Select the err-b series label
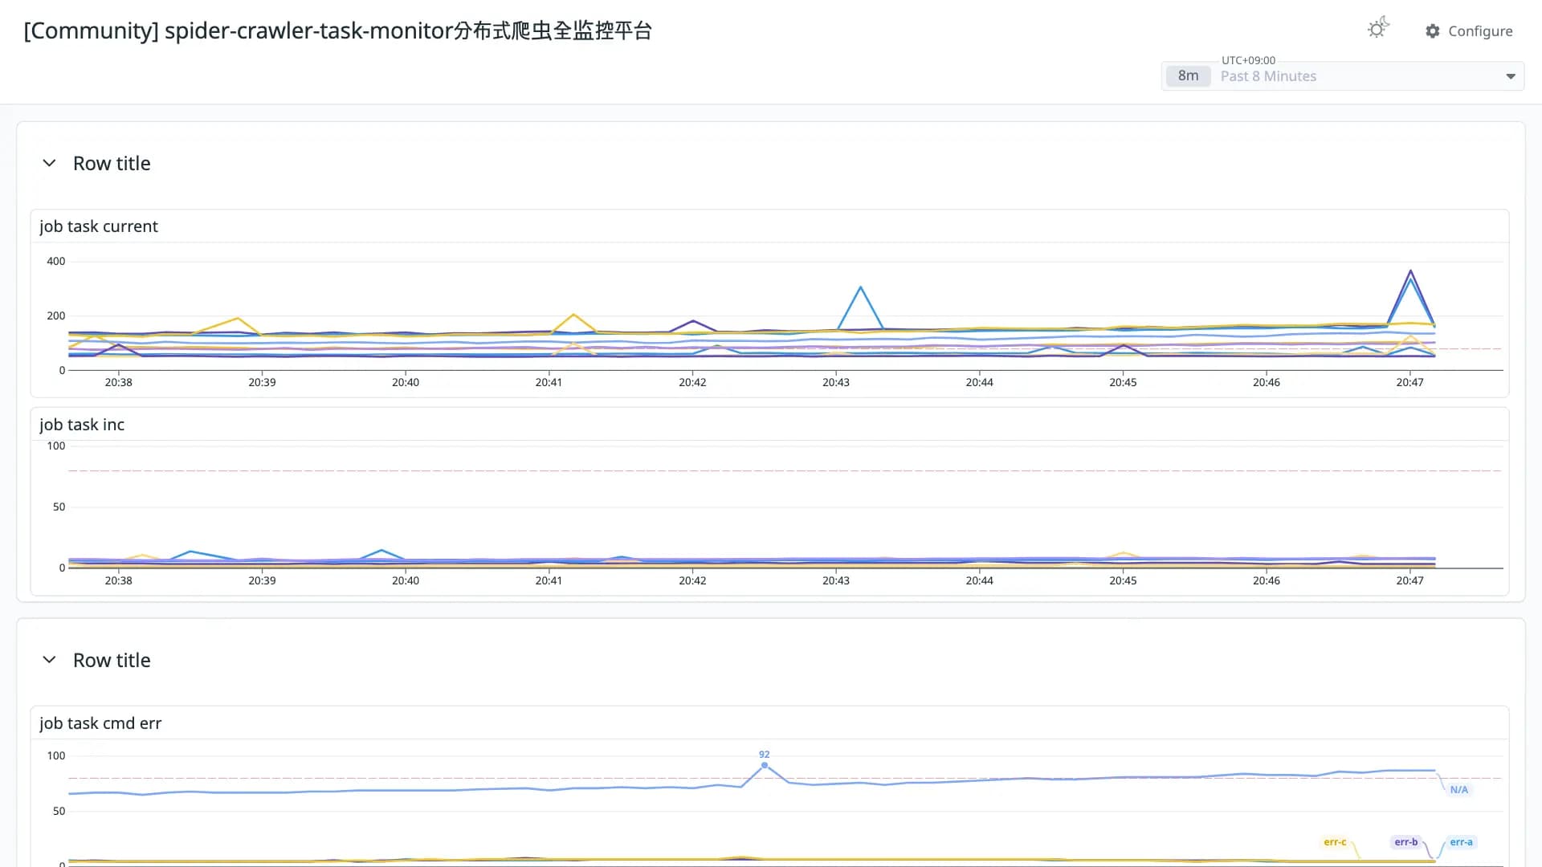The height and width of the screenshot is (867, 1542). coord(1406,842)
